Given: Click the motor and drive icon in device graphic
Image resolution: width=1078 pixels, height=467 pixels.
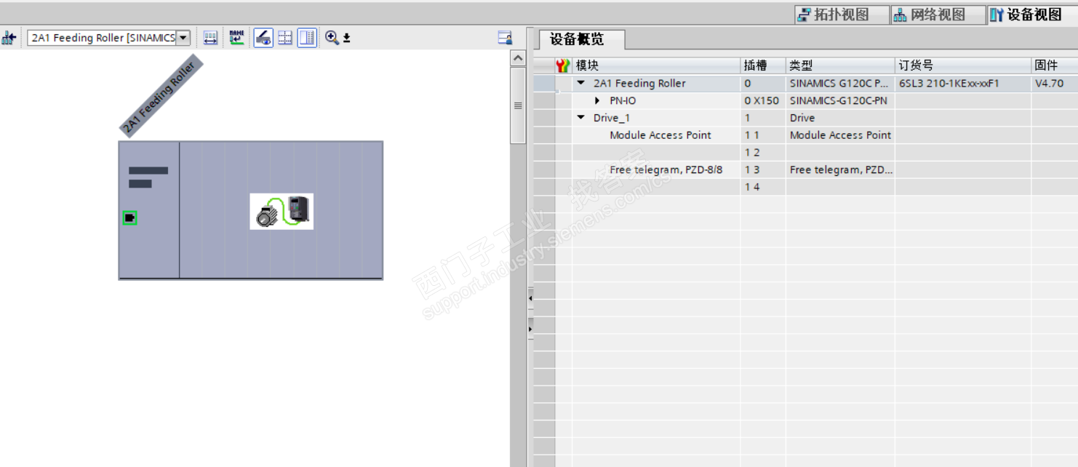Looking at the screenshot, I should [x=282, y=212].
